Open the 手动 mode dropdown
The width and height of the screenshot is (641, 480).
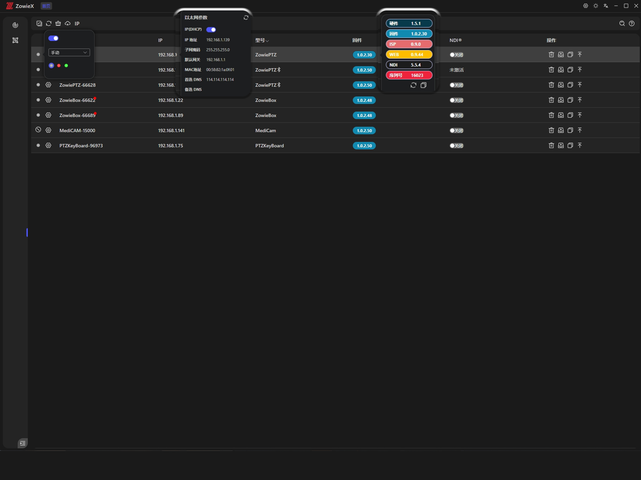coord(69,52)
